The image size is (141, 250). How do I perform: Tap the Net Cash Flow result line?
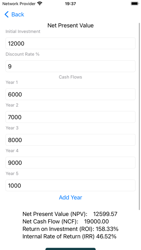(65, 221)
